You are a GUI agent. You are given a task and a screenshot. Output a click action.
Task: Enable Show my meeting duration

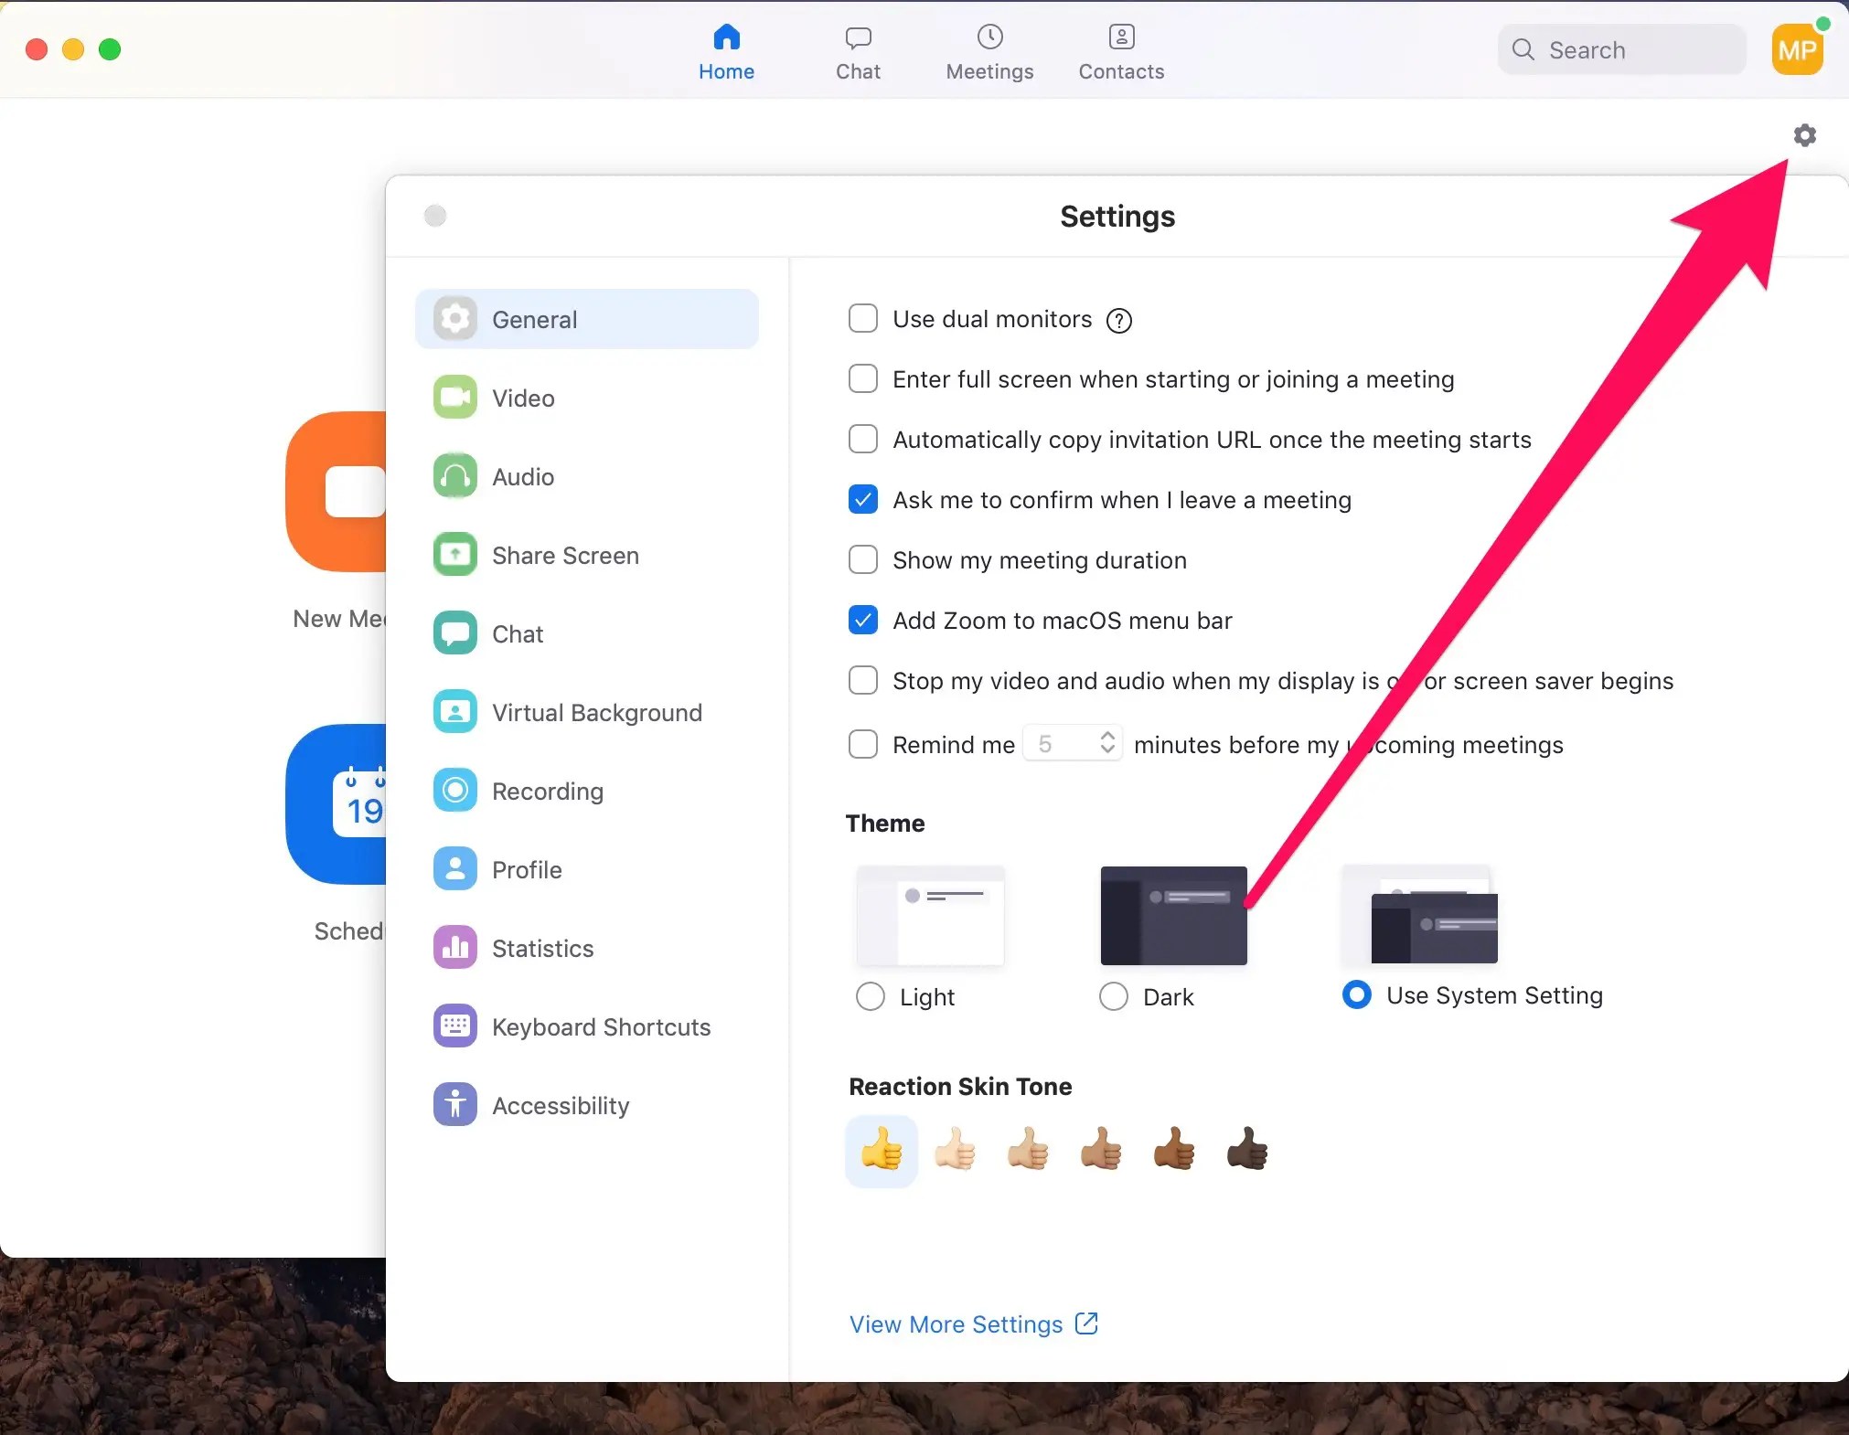[862, 560]
